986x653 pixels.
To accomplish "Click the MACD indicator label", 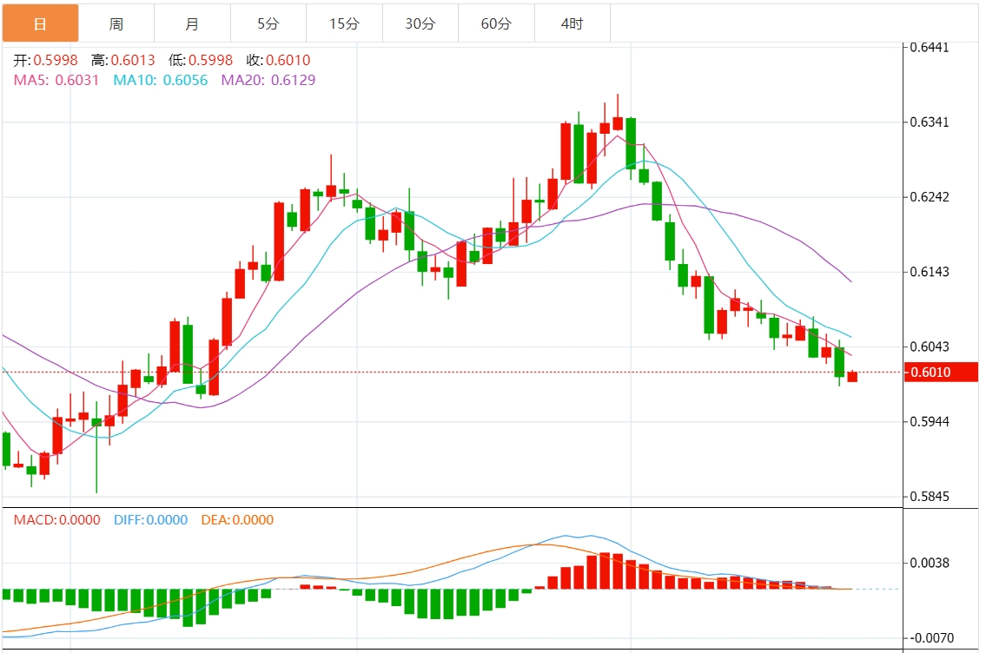I will coord(56,520).
